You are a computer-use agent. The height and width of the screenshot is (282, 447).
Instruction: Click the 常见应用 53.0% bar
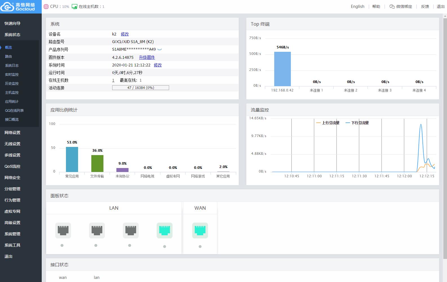(x=72, y=159)
